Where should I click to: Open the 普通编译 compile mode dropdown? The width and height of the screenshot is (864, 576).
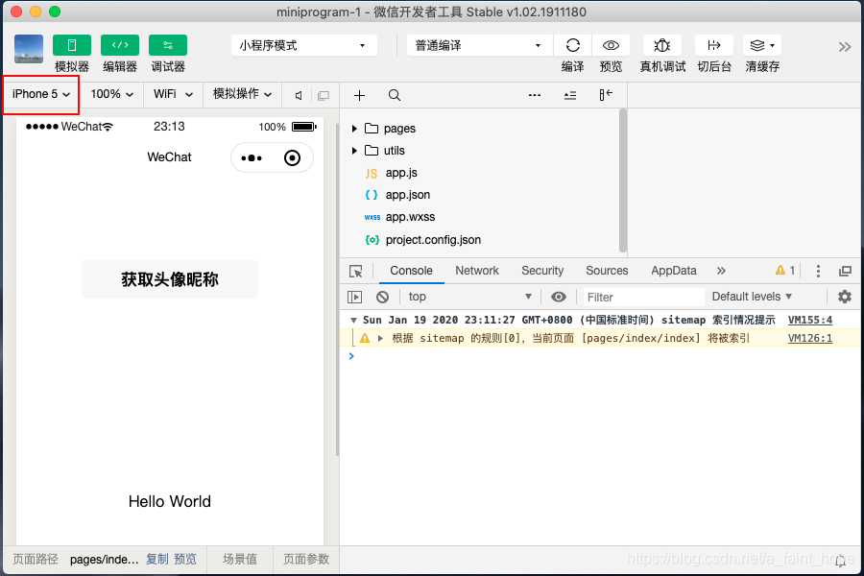478,44
